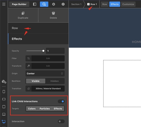Switch to the Customize tab
Screen dimensions: 141x127
click(128, 4)
